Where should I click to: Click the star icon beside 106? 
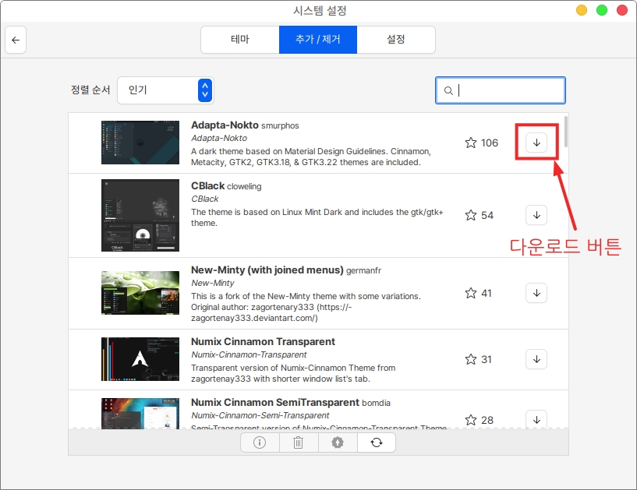[471, 143]
